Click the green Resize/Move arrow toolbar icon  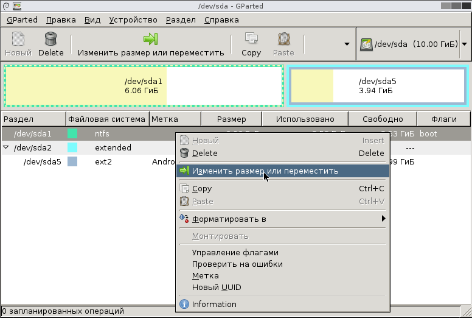tap(150, 39)
